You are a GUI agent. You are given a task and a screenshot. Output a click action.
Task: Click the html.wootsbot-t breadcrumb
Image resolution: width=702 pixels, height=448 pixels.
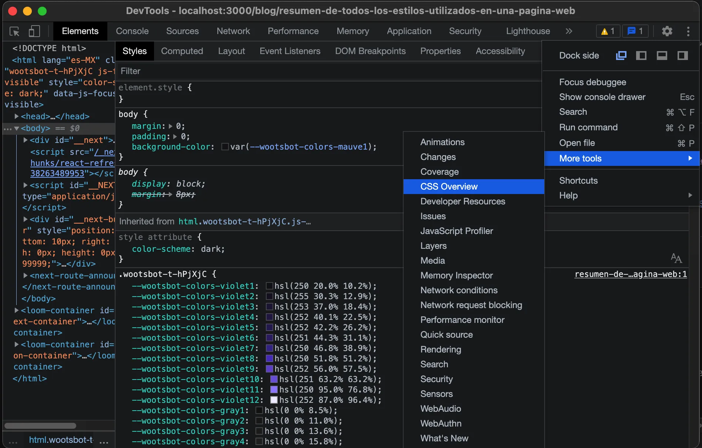pyautogui.click(x=60, y=440)
